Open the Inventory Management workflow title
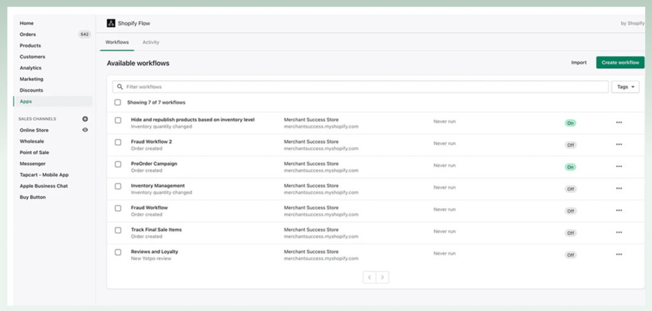652x311 pixels. click(158, 186)
